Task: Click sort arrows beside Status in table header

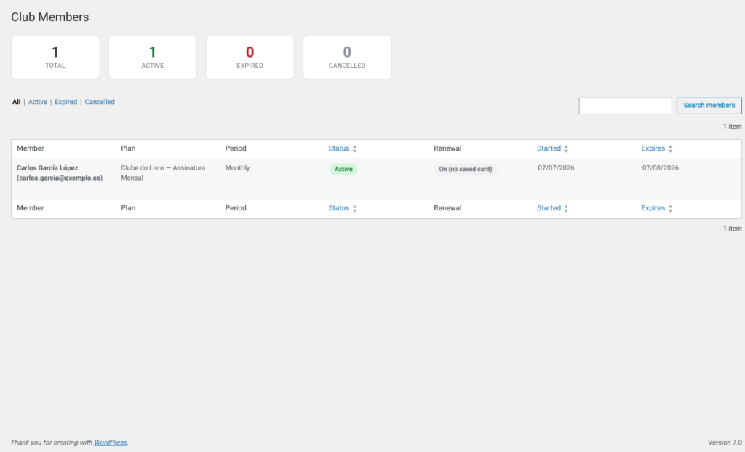Action: tap(354, 148)
